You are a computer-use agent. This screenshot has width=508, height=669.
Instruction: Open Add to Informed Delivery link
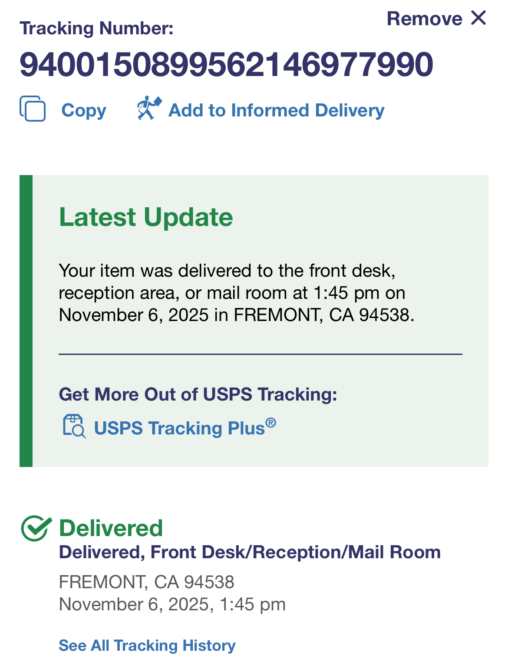[x=276, y=110]
